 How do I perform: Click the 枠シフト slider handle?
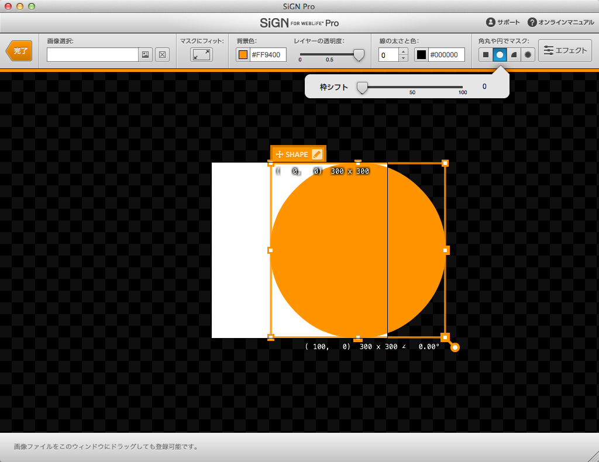(x=362, y=88)
